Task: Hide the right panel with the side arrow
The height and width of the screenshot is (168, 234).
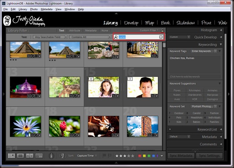Action: click(x=229, y=94)
